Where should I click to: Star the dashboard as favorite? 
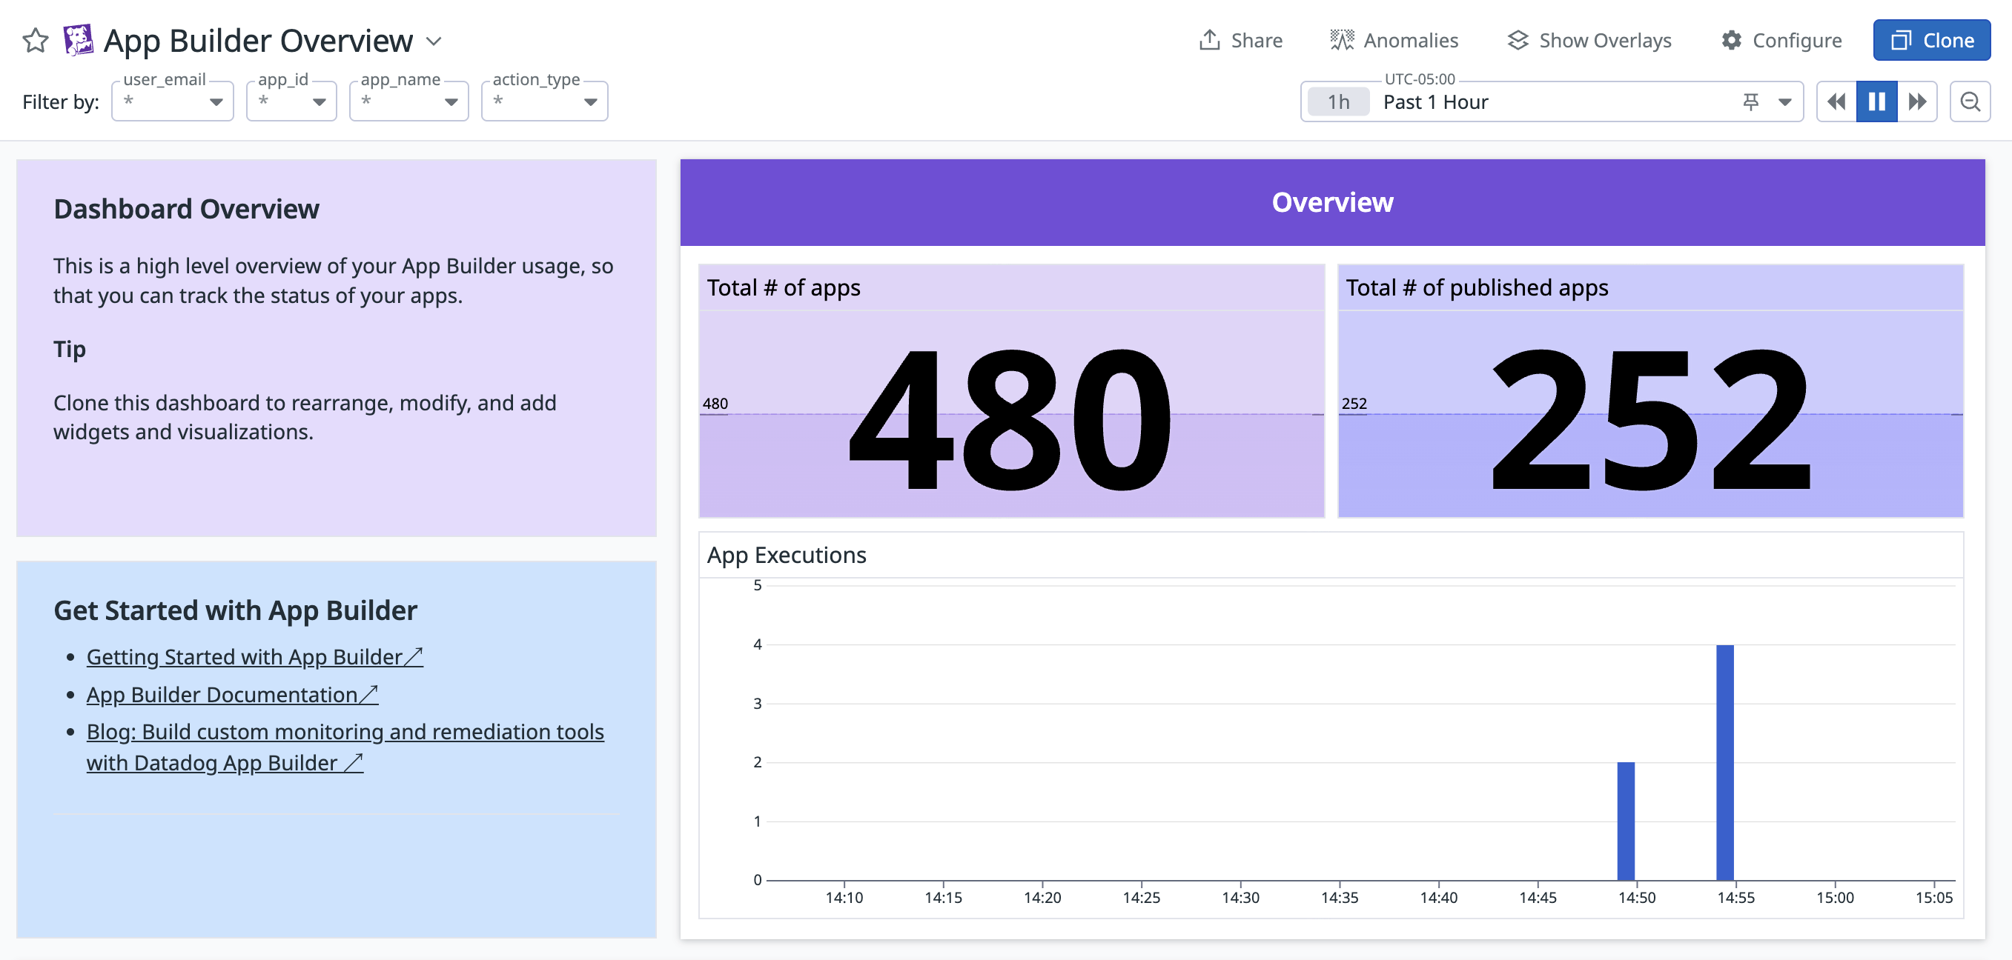[35, 41]
